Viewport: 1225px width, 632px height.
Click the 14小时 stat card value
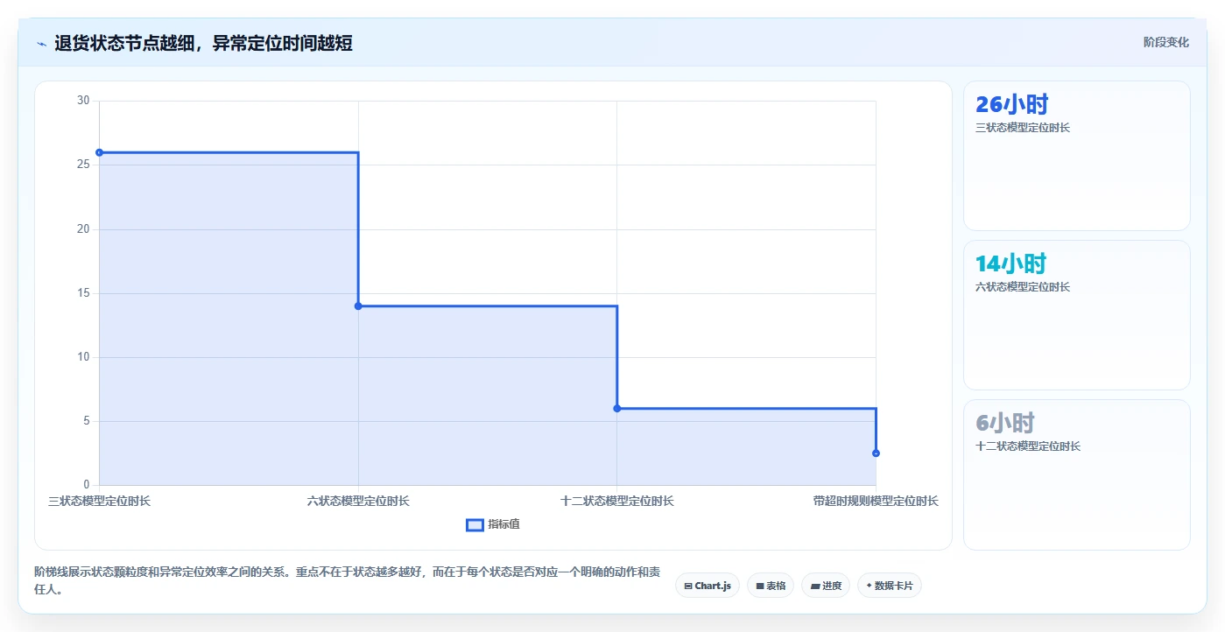(1010, 263)
